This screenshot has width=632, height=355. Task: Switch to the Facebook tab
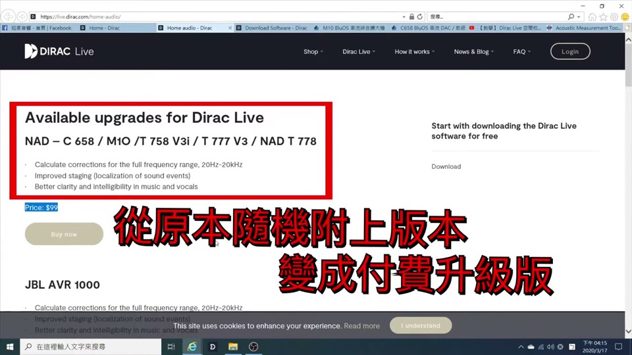click(37, 28)
